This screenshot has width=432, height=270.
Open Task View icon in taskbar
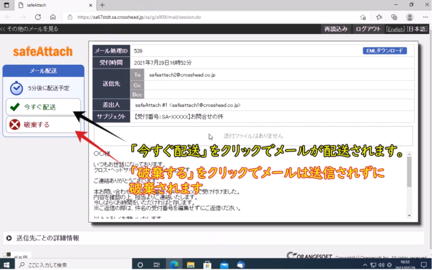156,265
